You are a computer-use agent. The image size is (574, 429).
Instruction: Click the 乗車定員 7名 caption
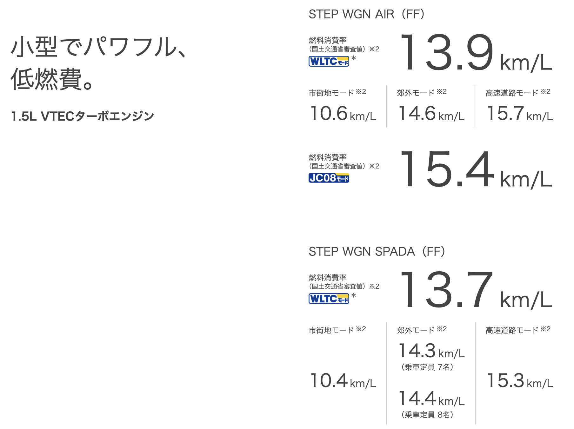(427, 367)
